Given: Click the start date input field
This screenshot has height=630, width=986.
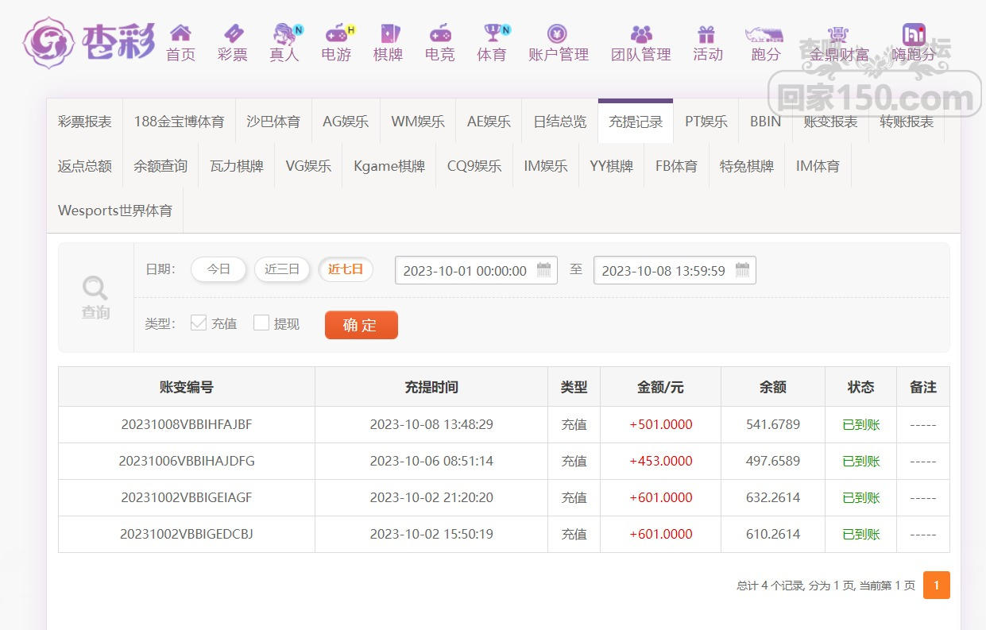Looking at the screenshot, I should pyautogui.click(x=465, y=270).
